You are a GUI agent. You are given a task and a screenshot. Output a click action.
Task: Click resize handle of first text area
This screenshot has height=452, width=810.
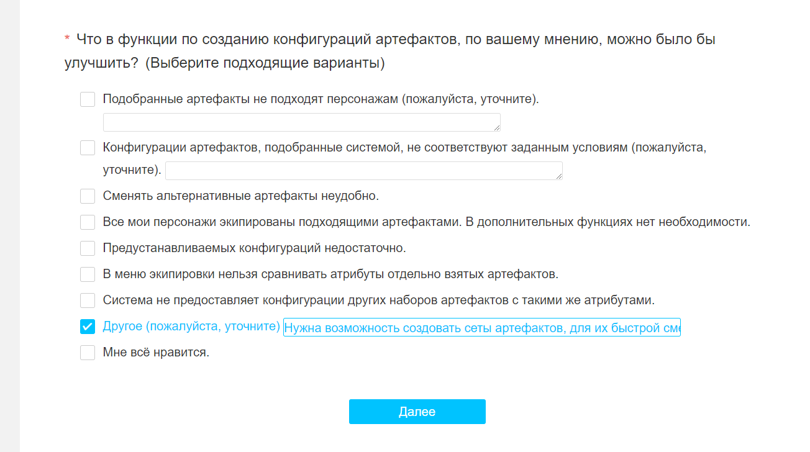(497, 128)
